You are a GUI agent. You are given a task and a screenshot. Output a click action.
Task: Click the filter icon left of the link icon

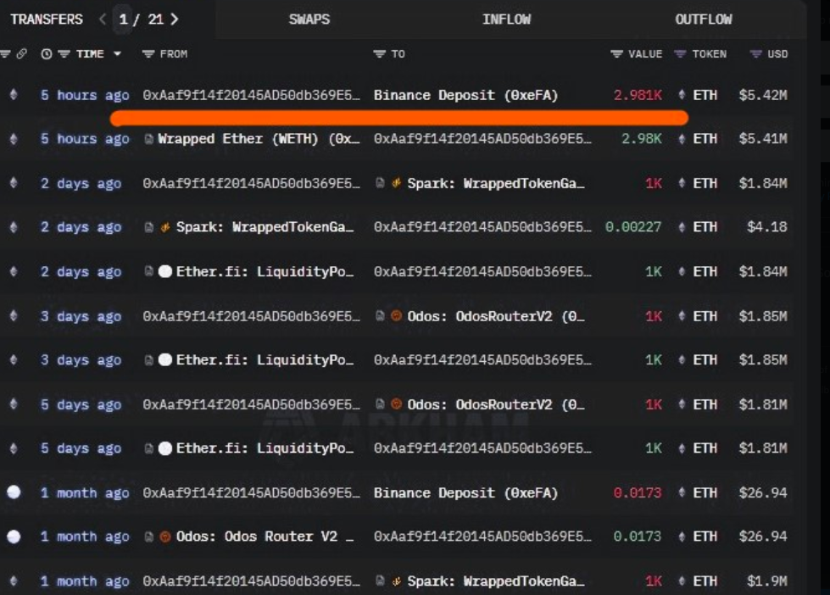click(x=5, y=53)
